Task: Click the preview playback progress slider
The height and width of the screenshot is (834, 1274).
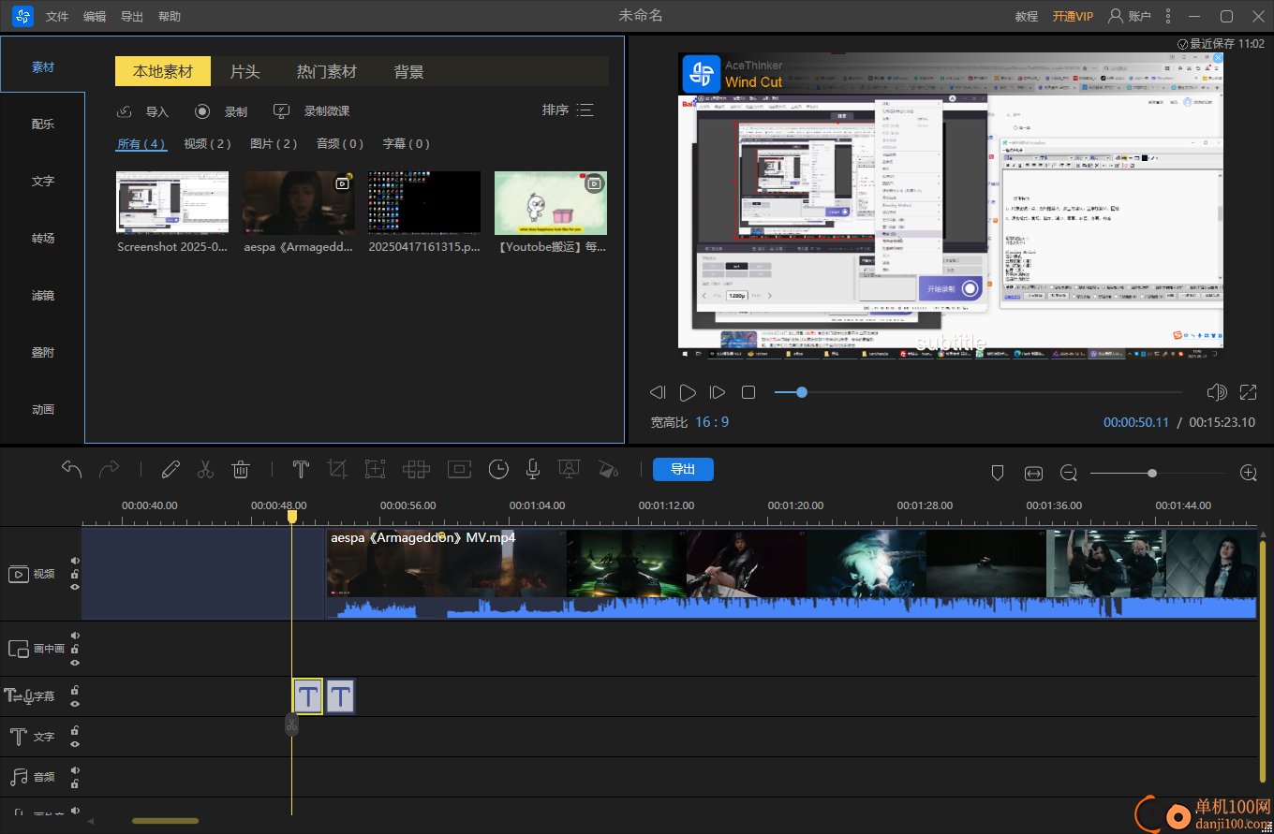Action: pos(978,392)
